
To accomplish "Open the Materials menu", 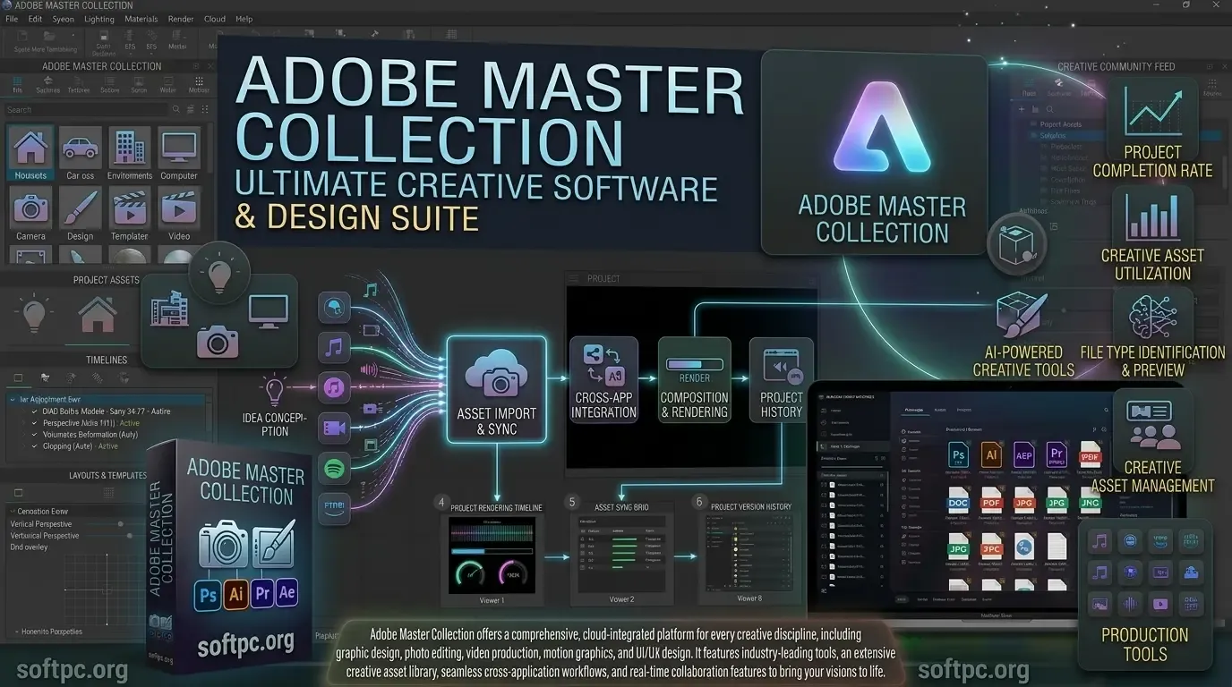I will pyautogui.click(x=141, y=19).
